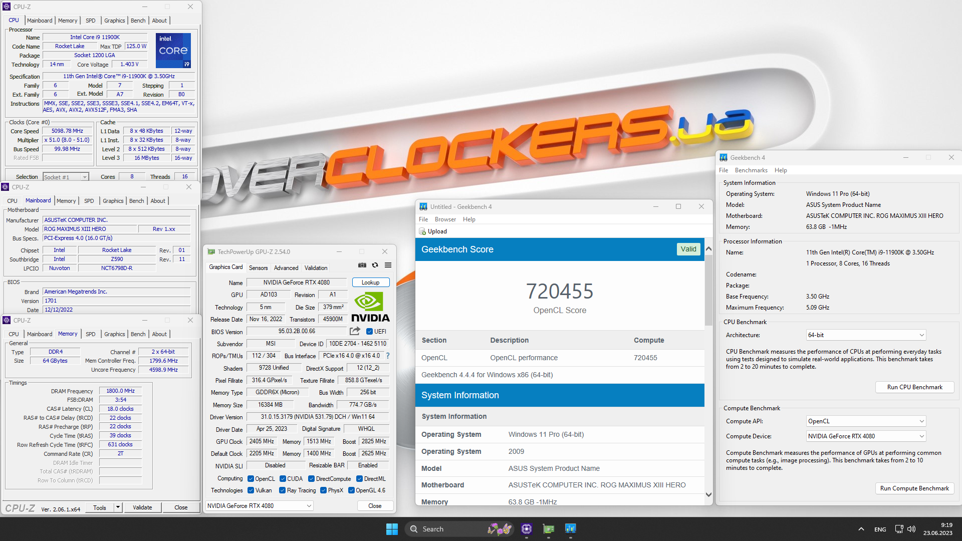Switch to Sensors tab in GPU-Z
Image resolution: width=962 pixels, height=541 pixels.
tap(258, 268)
